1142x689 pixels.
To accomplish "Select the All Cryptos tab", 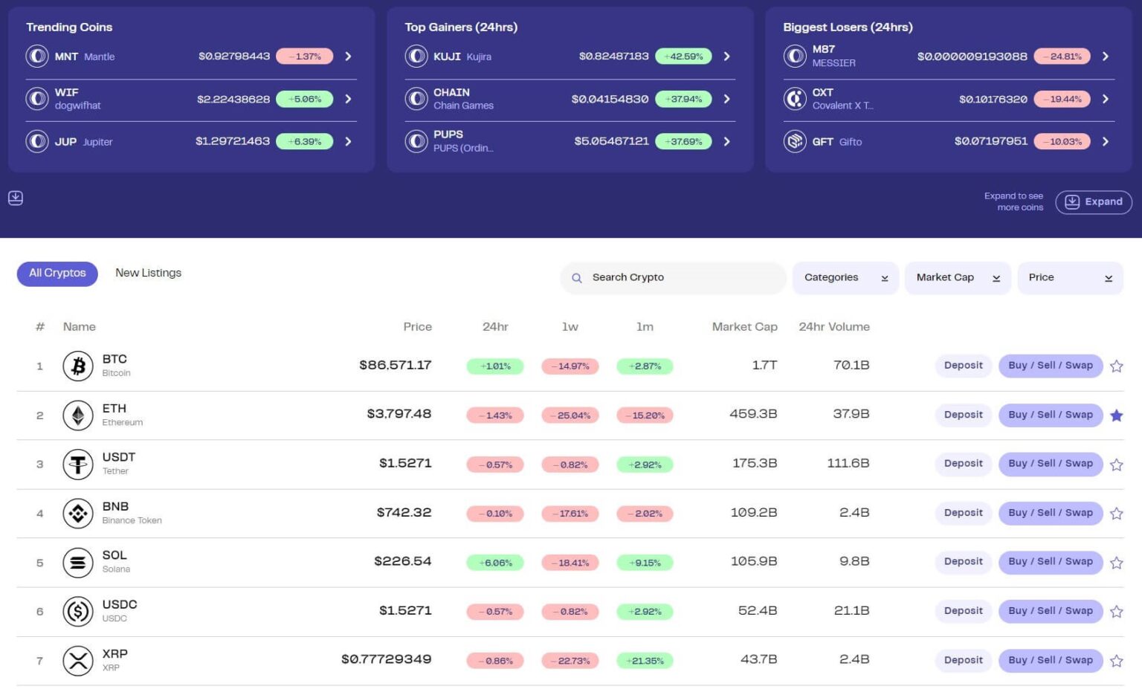I will pos(57,273).
